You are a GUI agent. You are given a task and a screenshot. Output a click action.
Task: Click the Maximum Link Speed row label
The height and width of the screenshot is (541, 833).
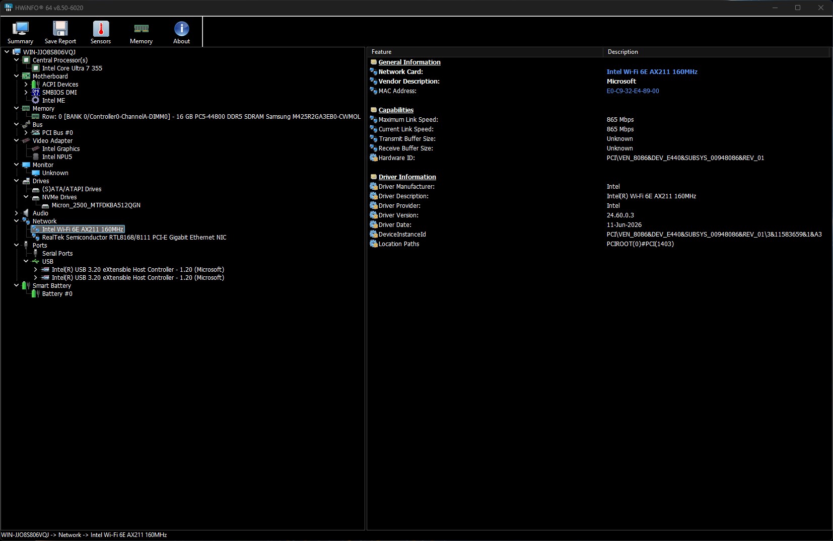pos(408,119)
